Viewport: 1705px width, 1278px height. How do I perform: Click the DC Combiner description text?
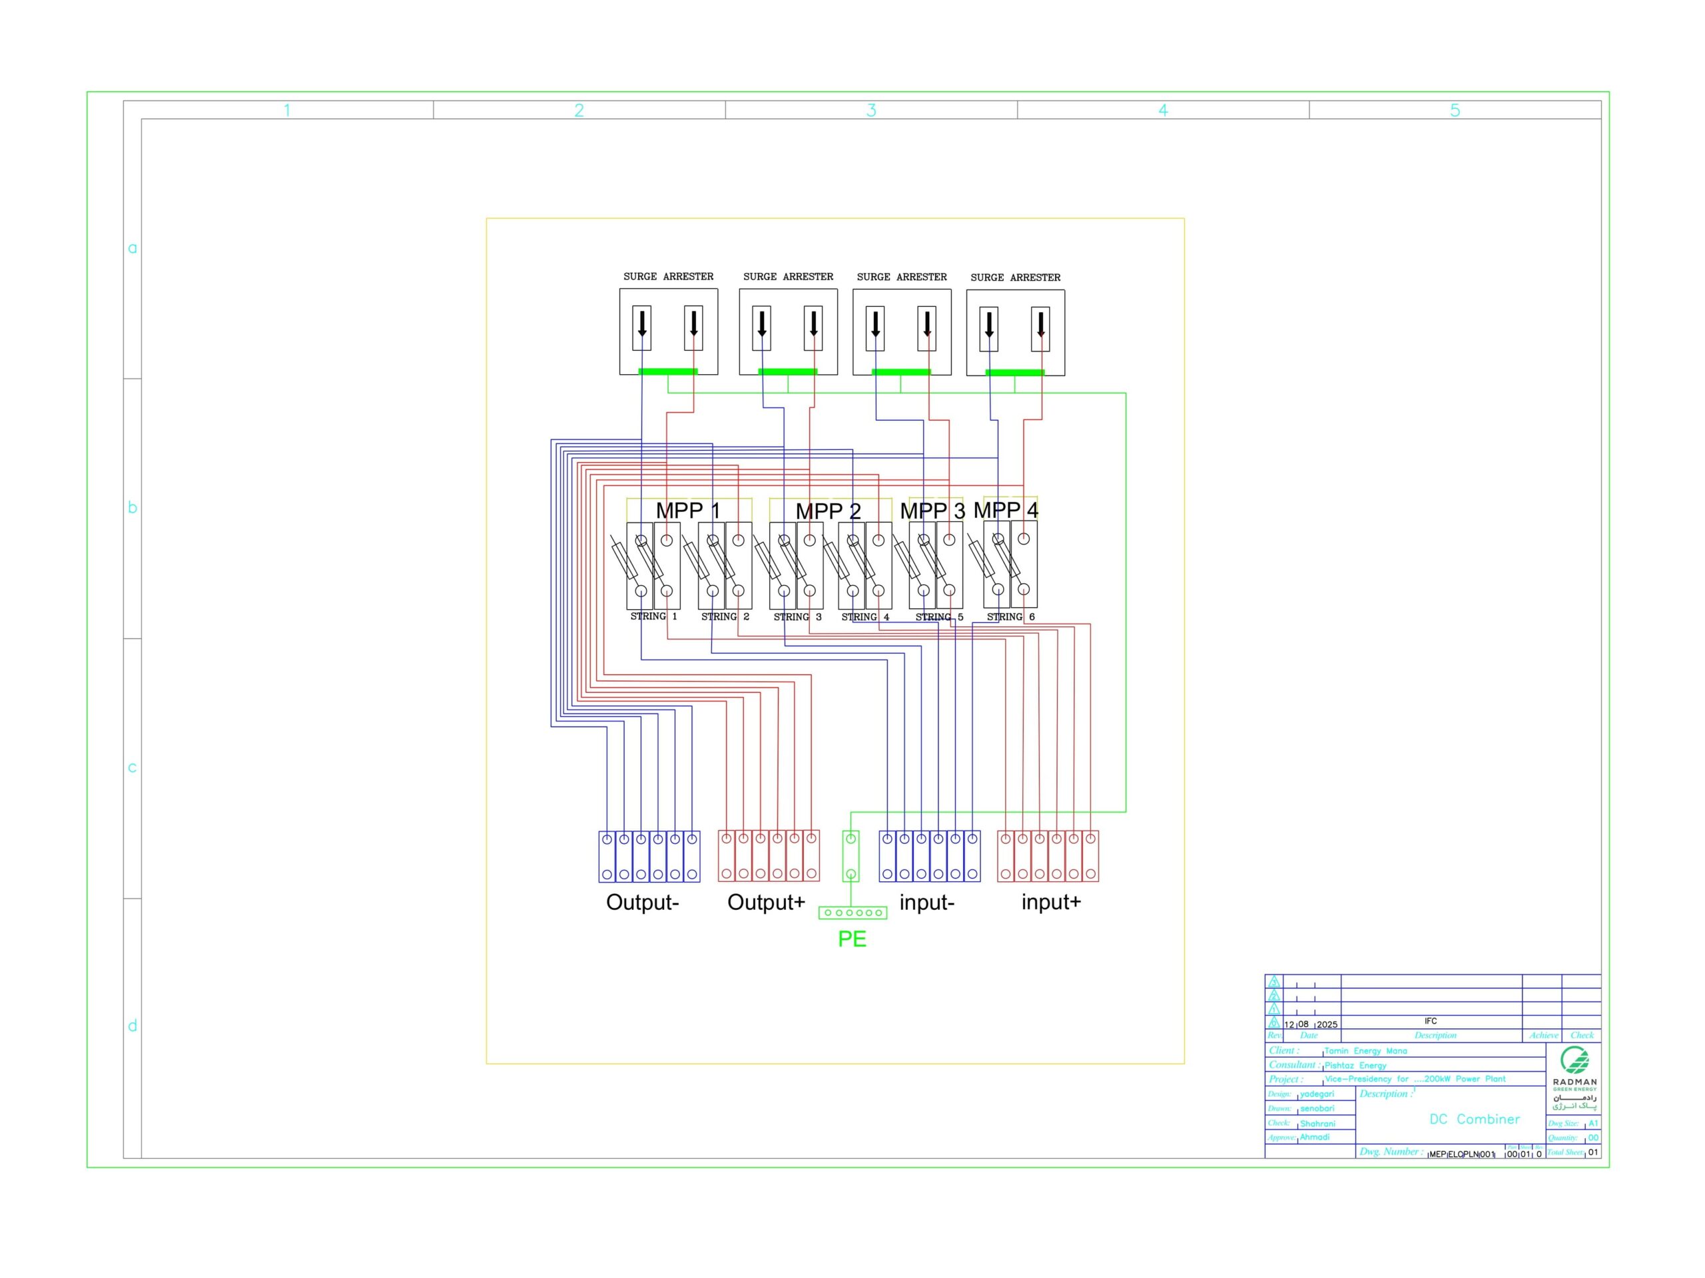[1474, 1118]
